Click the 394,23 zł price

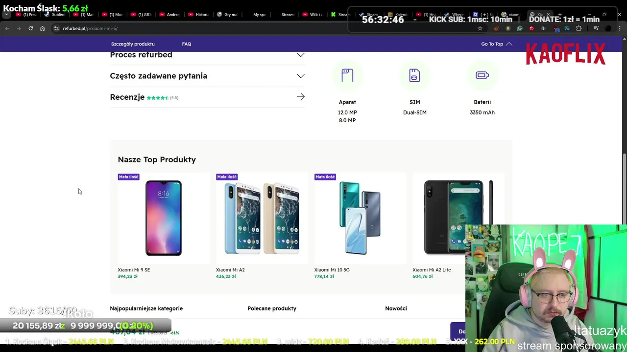[x=127, y=277]
